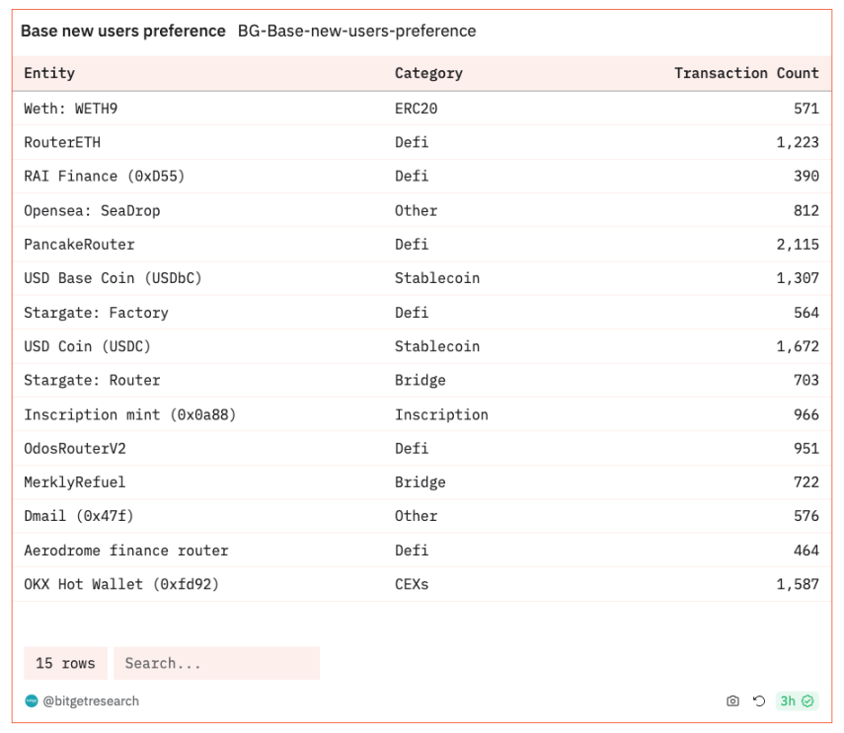Click the 3h freshness status badge

pos(797,701)
